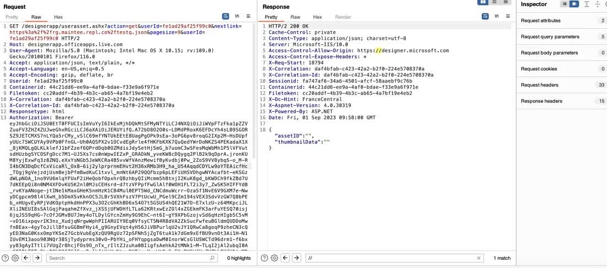Expand Request attributes section in Inspector
Image resolution: width=607 pixels, height=268 pixels.
[562, 20]
